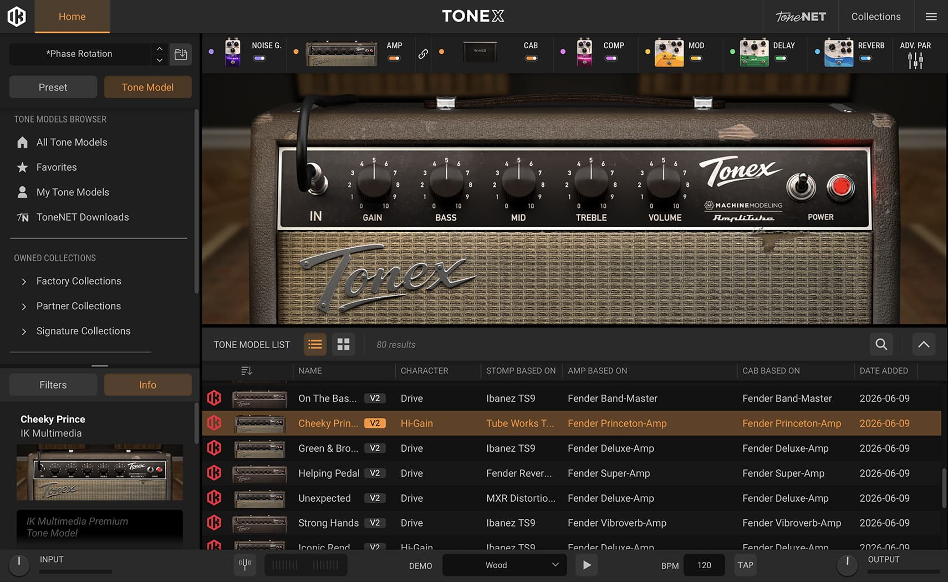The height and width of the screenshot is (582, 948).
Task: Switch to the Home tab
Action: [72, 17]
